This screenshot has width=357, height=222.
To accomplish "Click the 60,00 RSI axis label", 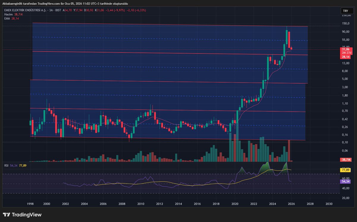I will pos(346,178).
